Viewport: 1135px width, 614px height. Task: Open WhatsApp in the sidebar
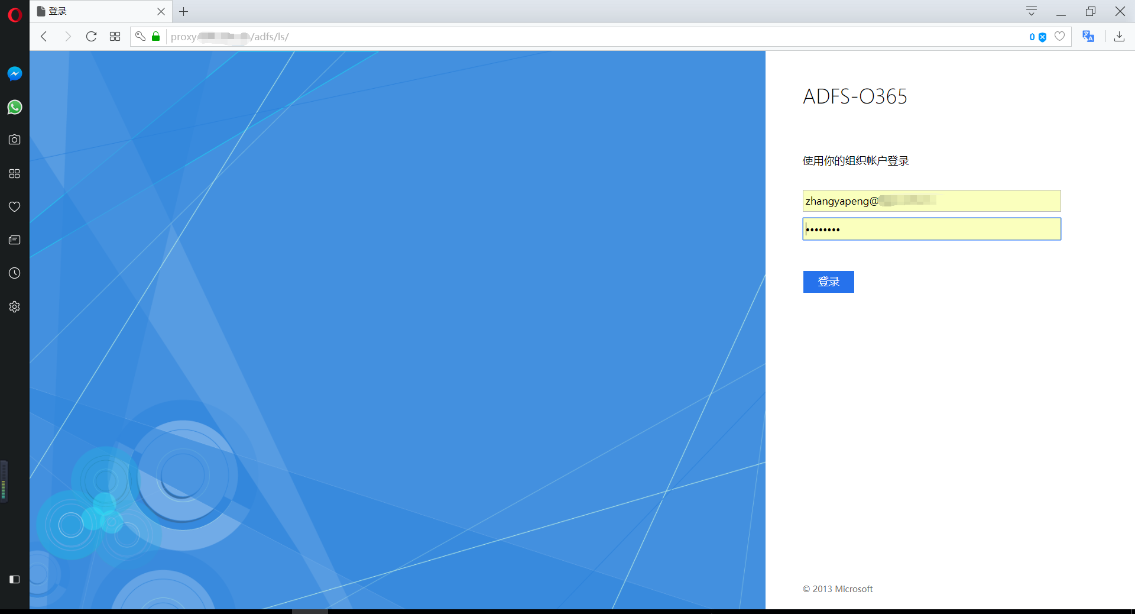[15, 107]
